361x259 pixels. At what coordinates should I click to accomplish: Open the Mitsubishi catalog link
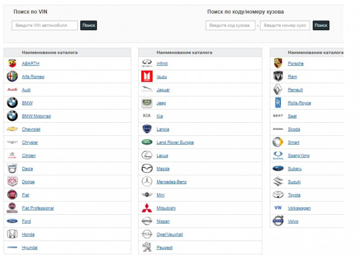[166, 208]
